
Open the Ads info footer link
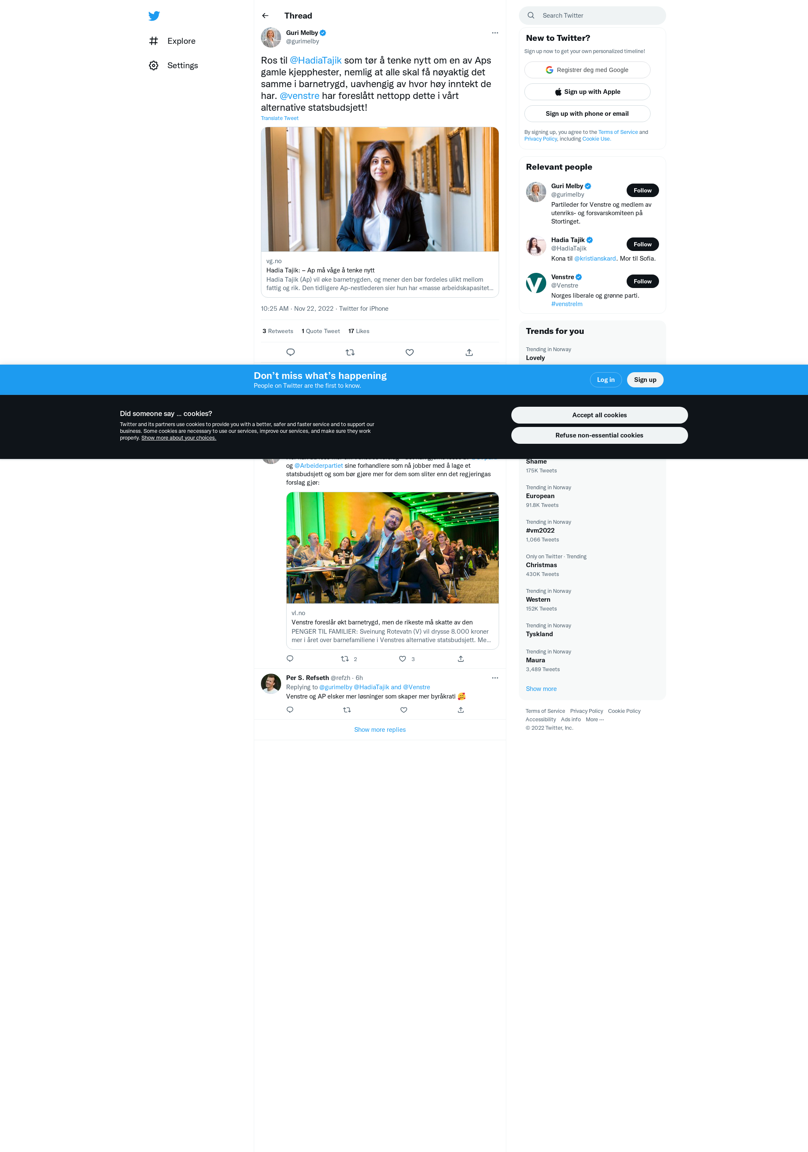(571, 720)
